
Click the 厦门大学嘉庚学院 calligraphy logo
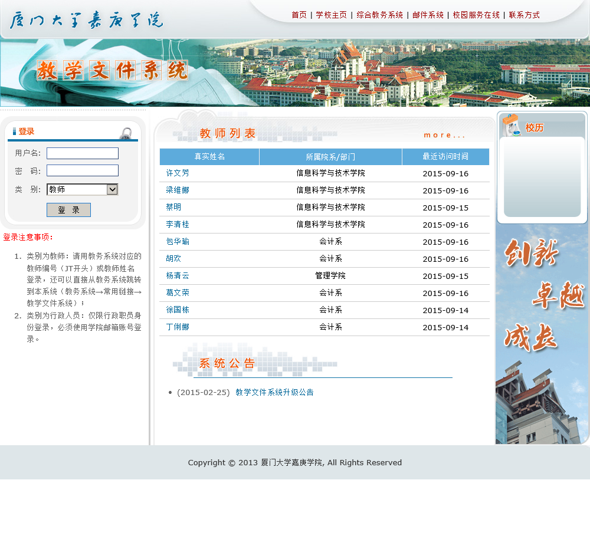(87, 20)
